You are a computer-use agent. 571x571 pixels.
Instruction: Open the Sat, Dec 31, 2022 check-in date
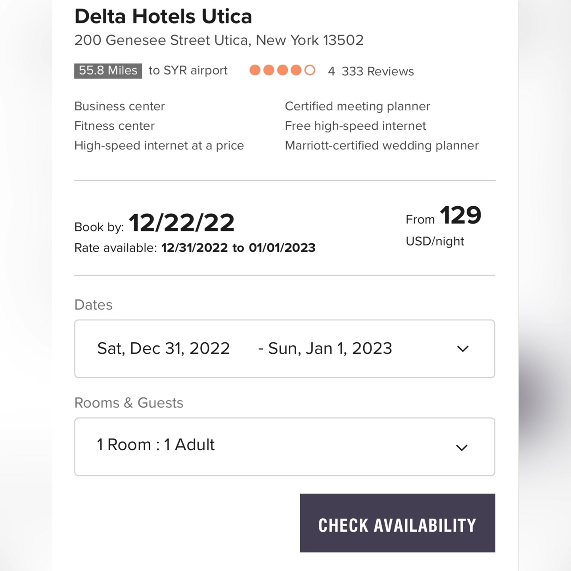[163, 349]
